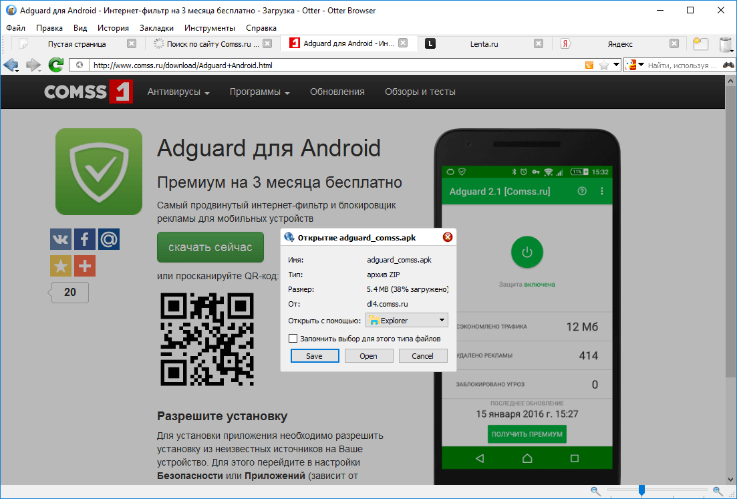Share via the Mail.ru @ icon
This screenshot has height=499, width=737.
click(109, 239)
